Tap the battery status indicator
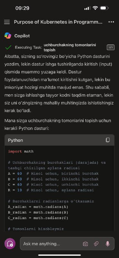This screenshot has height=258, width=119. pos(104,8)
